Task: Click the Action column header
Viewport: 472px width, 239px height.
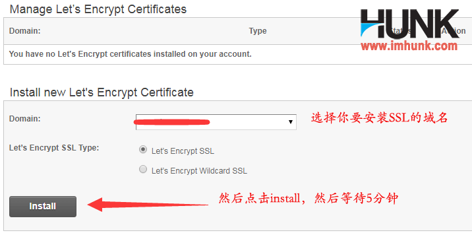Action: click(454, 31)
